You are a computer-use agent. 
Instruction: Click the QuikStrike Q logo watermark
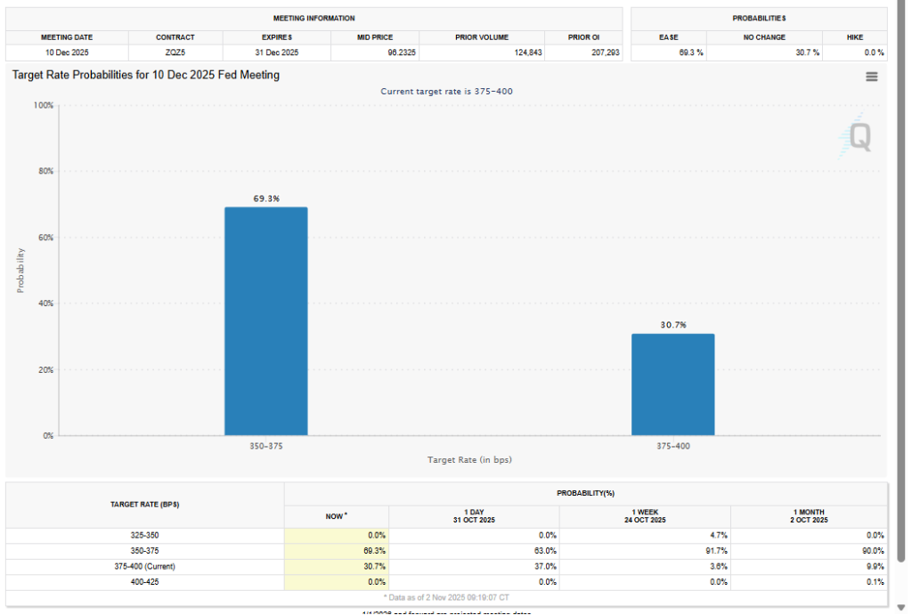click(859, 136)
